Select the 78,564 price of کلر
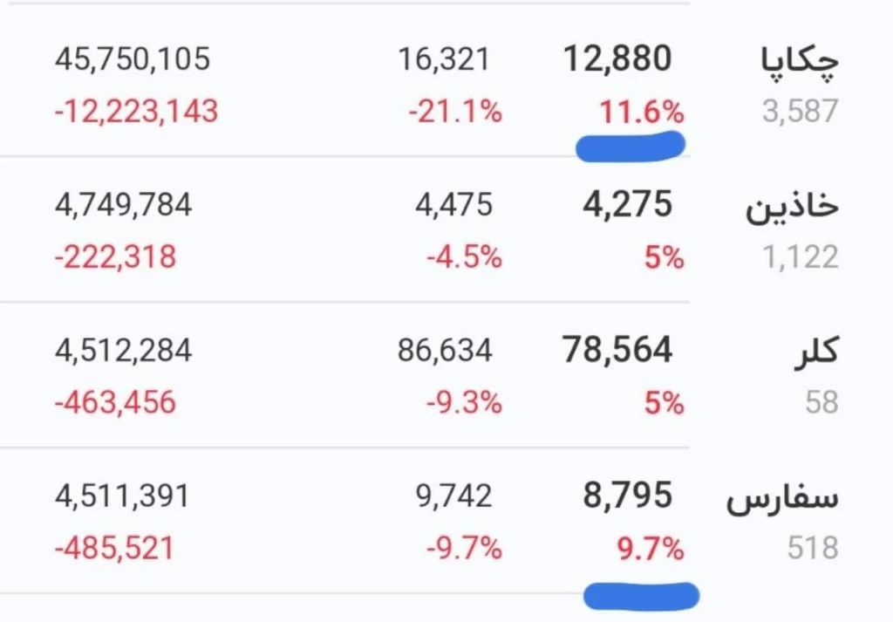The image size is (893, 622). [x=617, y=350]
